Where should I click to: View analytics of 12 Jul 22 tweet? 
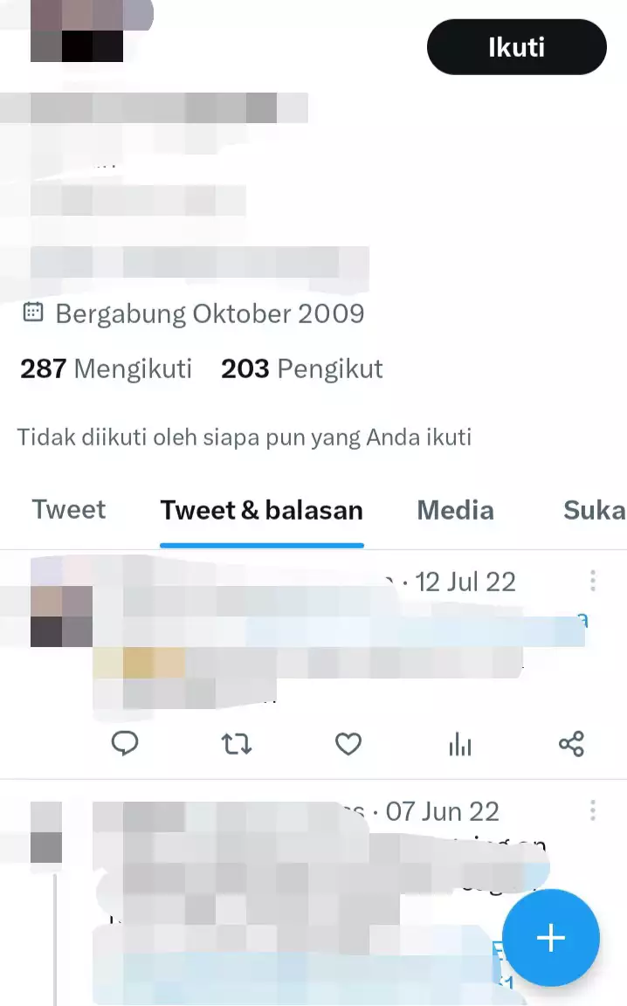point(460,745)
